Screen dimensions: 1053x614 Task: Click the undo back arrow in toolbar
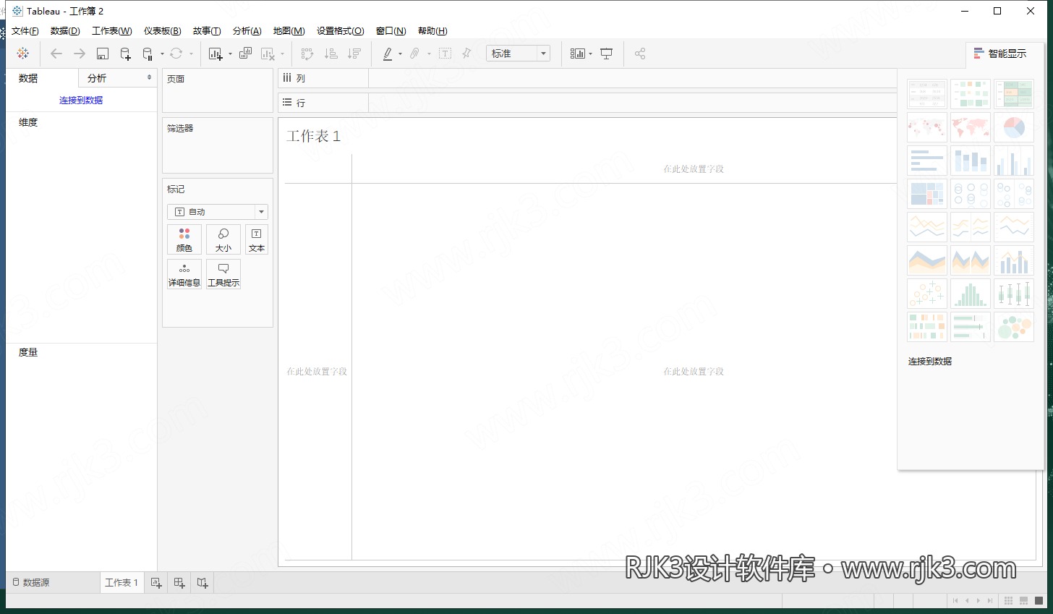[56, 54]
